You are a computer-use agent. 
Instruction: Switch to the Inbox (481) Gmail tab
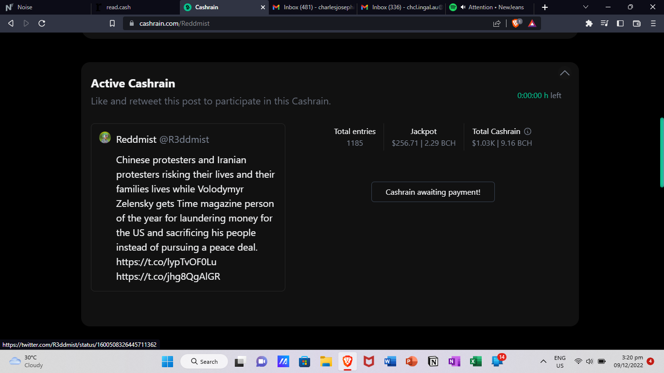click(x=313, y=7)
